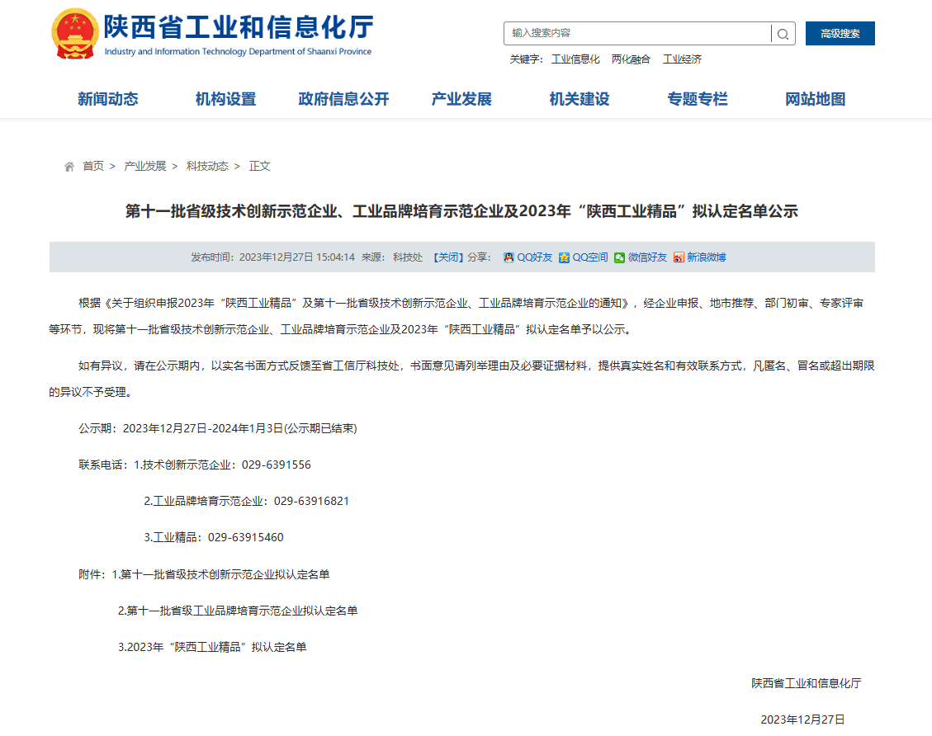Open the 政府信息公开 menu
932x736 pixels.
[343, 99]
